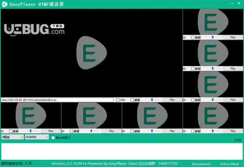Close the EasyPlayer RTMP window
The width and height of the screenshot is (244, 167).
click(x=239, y=3)
